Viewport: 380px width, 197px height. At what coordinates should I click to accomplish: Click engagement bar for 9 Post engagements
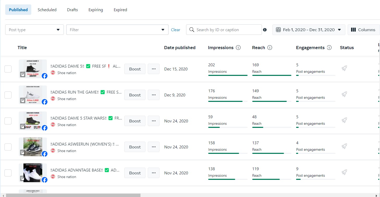point(316,179)
